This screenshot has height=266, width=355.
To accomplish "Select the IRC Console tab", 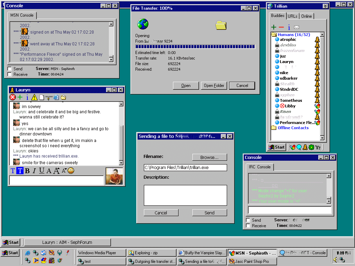I will tap(260, 167).
